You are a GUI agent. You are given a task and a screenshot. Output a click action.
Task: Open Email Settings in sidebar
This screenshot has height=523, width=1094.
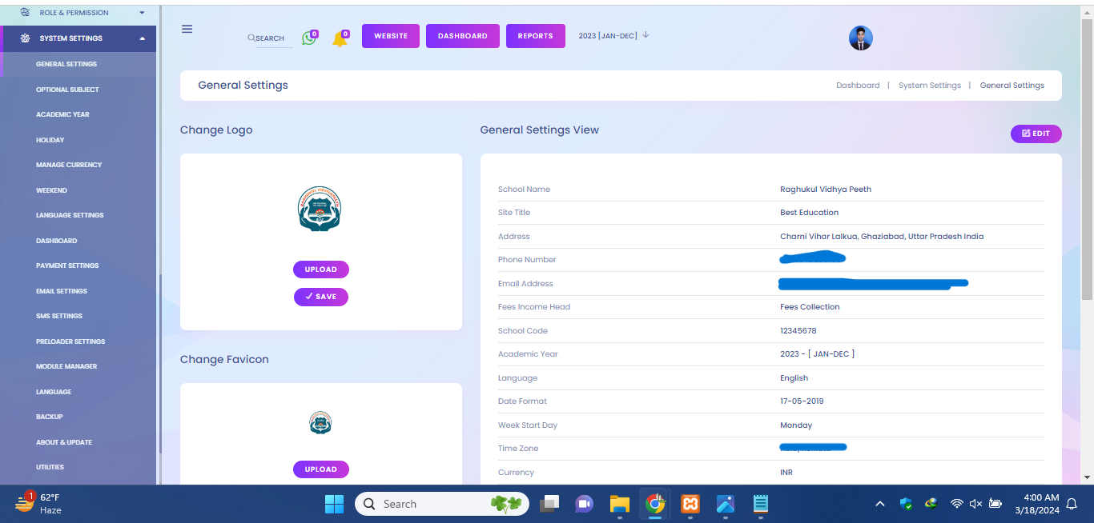(x=62, y=291)
